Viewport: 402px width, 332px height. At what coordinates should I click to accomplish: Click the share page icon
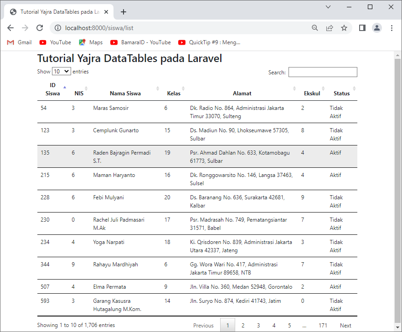(x=329, y=28)
